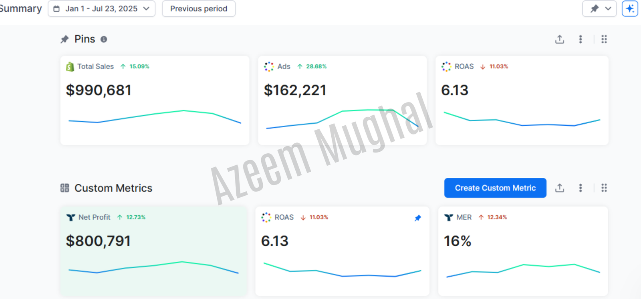Click the pinned ROAS value 6.13 in Pins
Screen dimensions: 641x299
pyautogui.click(x=455, y=90)
